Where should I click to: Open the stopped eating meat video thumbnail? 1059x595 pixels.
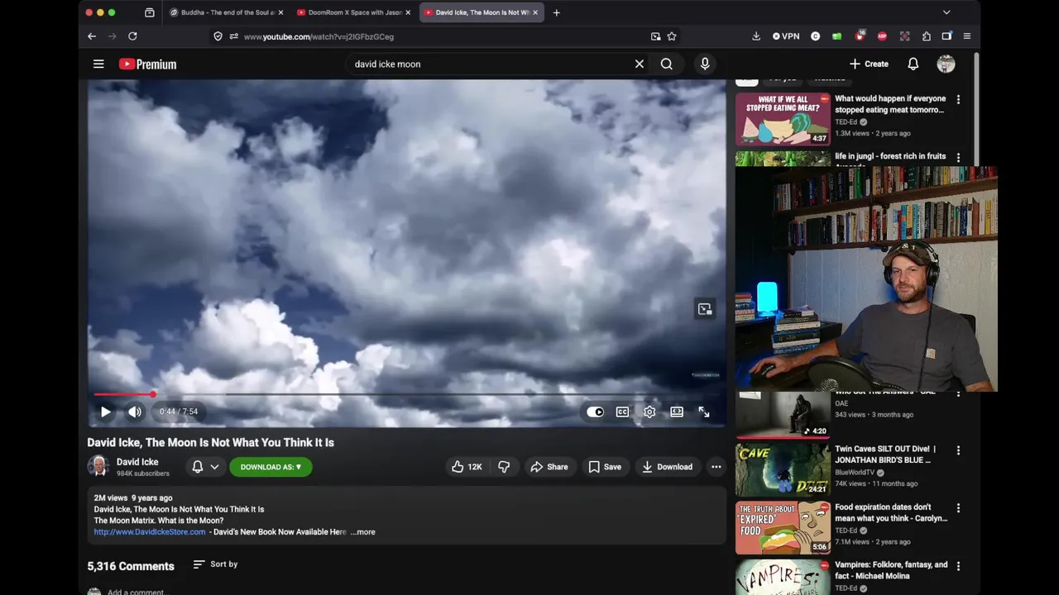[x=783, y=119]
